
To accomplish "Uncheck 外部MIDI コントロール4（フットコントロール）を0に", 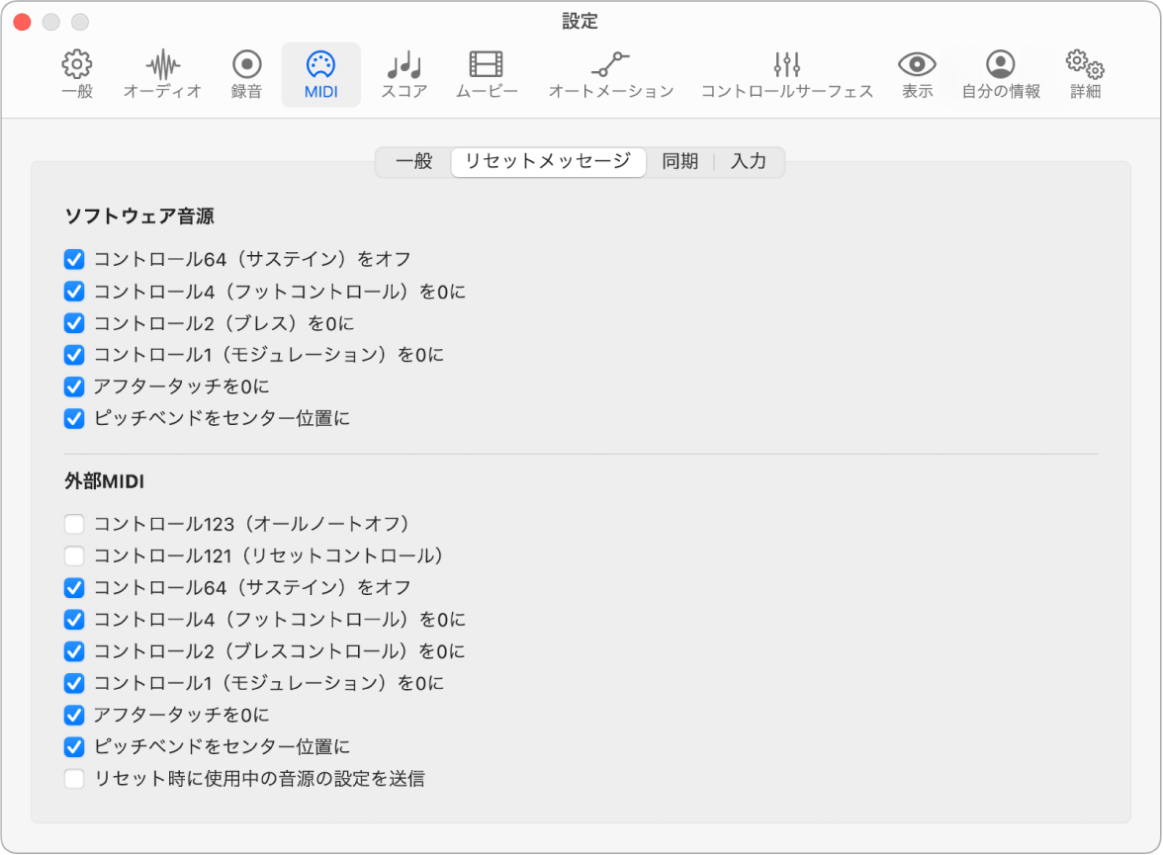I will tap(74, 620).
